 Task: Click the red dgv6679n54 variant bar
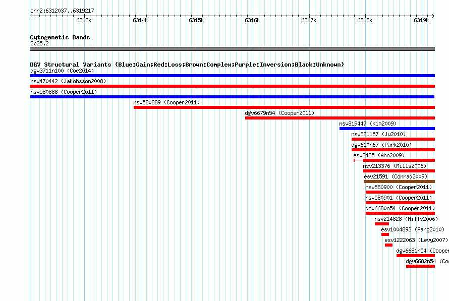(340, 118)
